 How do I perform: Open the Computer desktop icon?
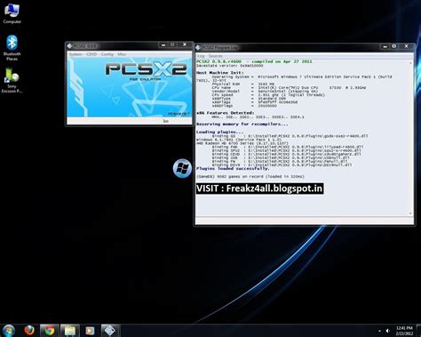(x=12, y=13)
